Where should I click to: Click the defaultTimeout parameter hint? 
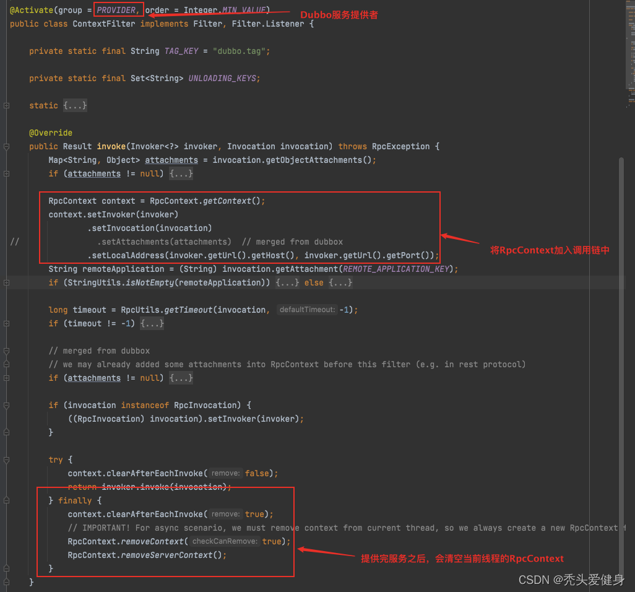(x=307, y=310)
